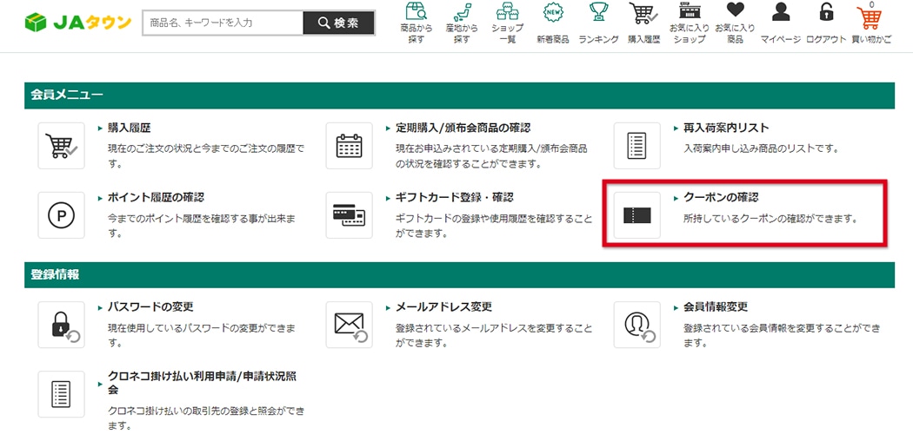The width and height of the screenshot is (913, 441).
Task: Click the 定期購入 calendar tile icon
Action: point(349,146)
